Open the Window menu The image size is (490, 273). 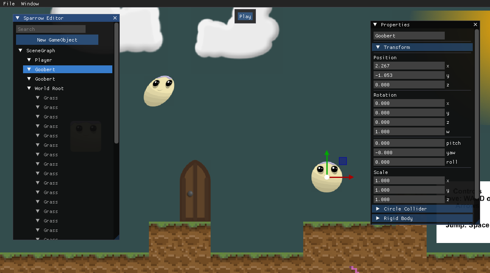[30, 3]
